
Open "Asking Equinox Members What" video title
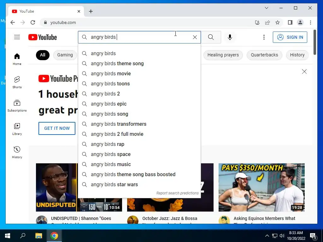tap(264, 218)
